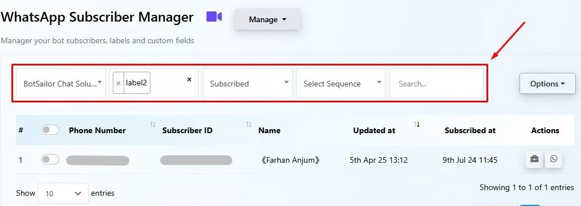The width and height of the screenshot is (581, 206).
Task: Click the Subscribed at column header
Action: click(x=470, y=130)
